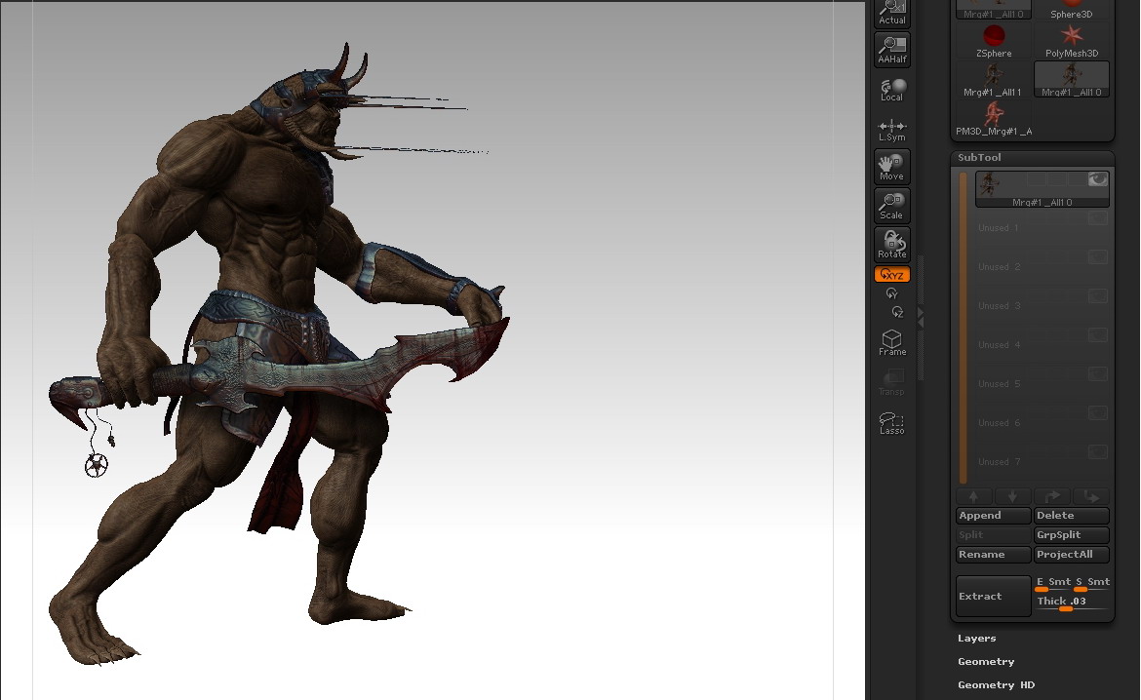This screenshot has height=700, width=1141.
Task: Expand the Geometry HD section
Action: tap(996, 684)
